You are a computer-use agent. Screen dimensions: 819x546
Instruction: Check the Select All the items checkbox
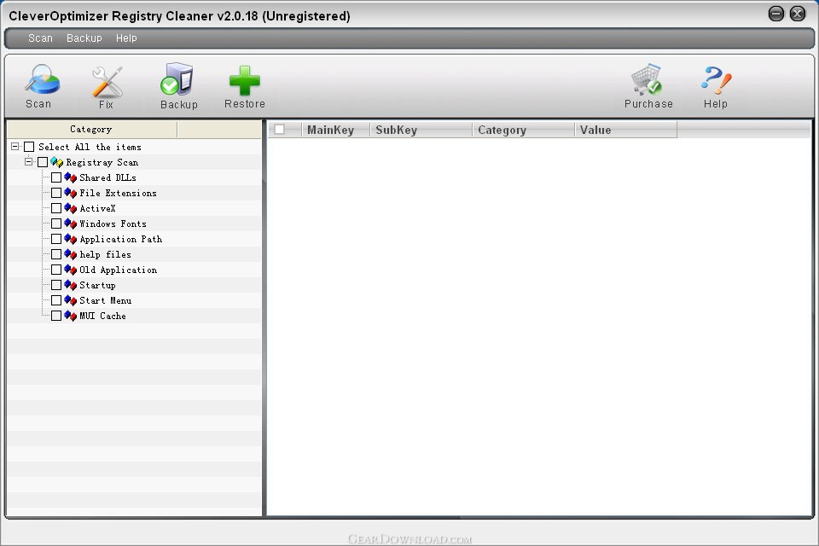coord(29,147)
